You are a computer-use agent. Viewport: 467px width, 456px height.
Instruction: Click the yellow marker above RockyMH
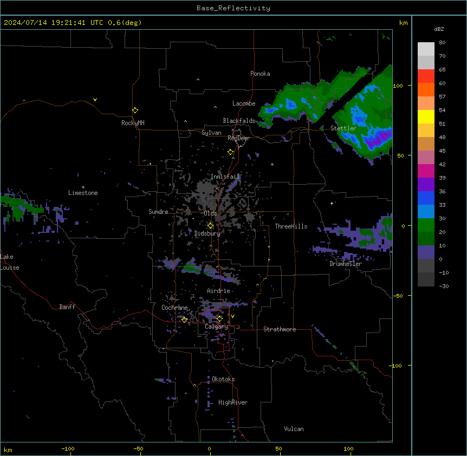(135, 110)
